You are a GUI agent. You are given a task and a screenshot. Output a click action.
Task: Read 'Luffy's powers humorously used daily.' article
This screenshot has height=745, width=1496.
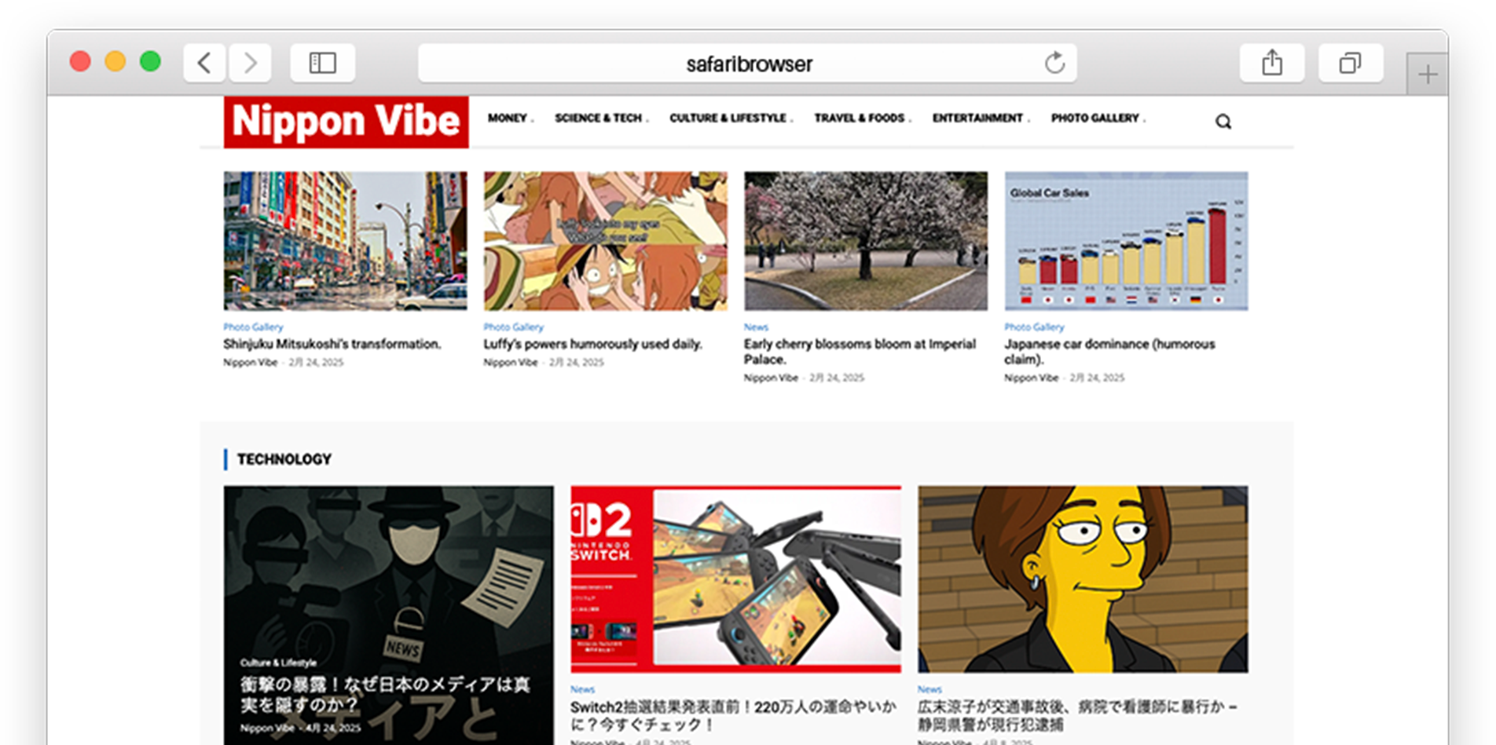pos(592,344)
